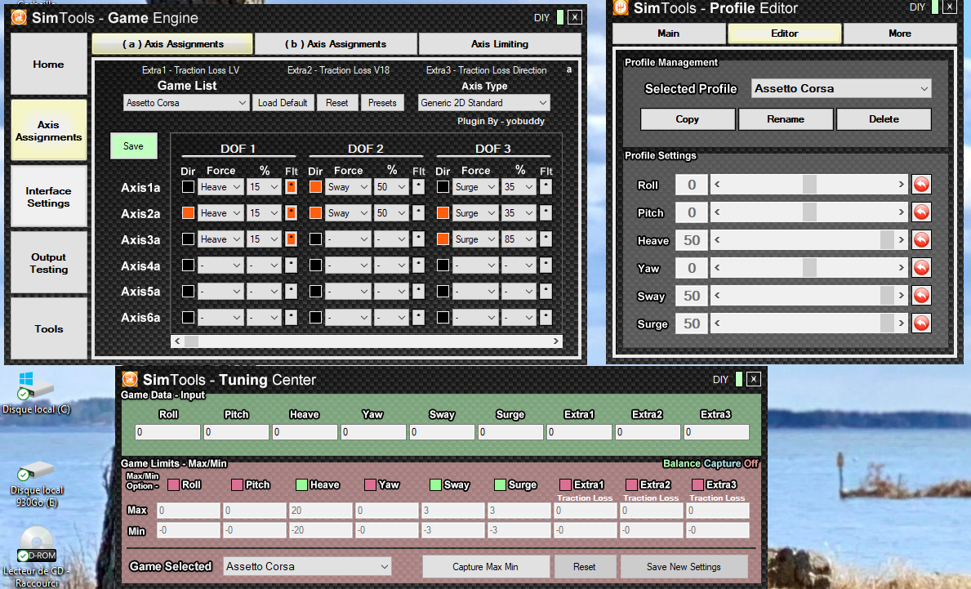Toggle Axis1a DOF 2 filter button

[x=419, y=186]
